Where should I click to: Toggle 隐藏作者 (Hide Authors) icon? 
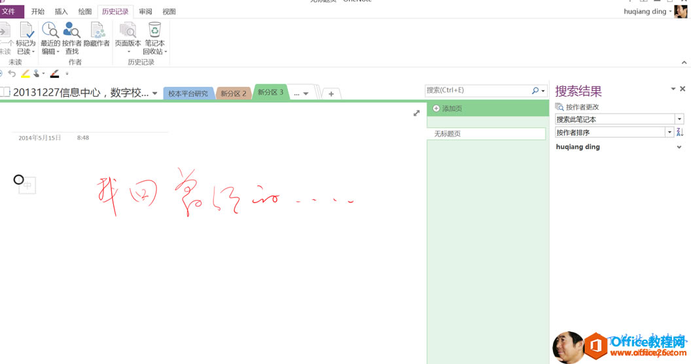97,30
